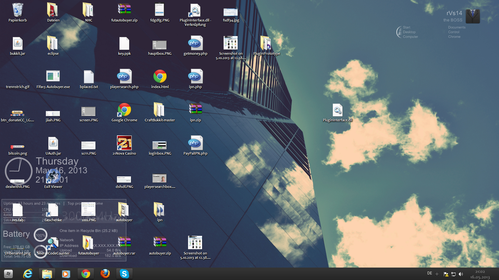Click the taskbar clock showing 21:02
This screenshot has height=280, width=499.
pos(480,274)
